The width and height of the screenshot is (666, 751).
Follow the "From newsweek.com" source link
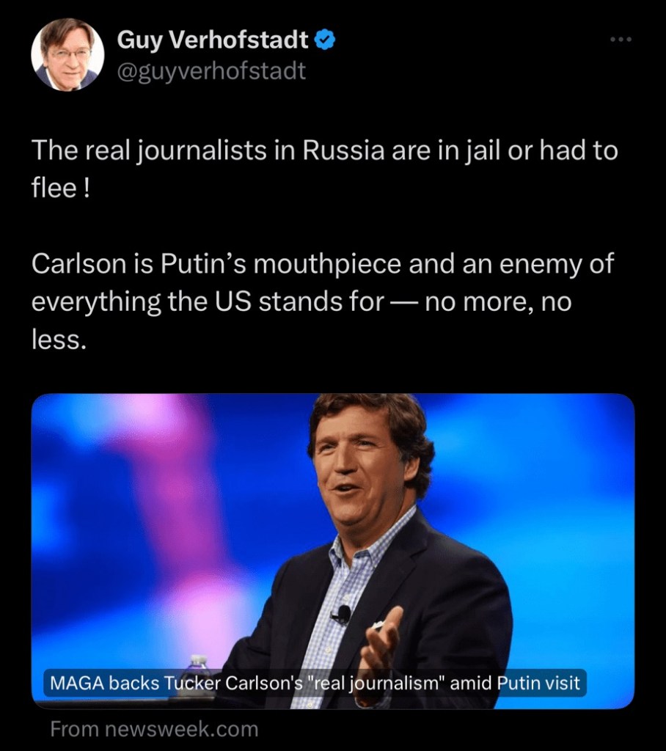[x=154, y=729]
